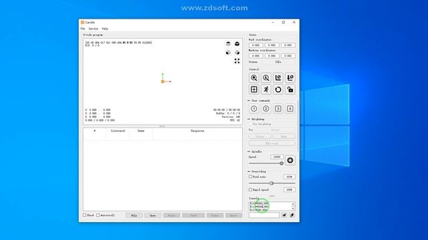Run user command 1

(x=254, y=109)
